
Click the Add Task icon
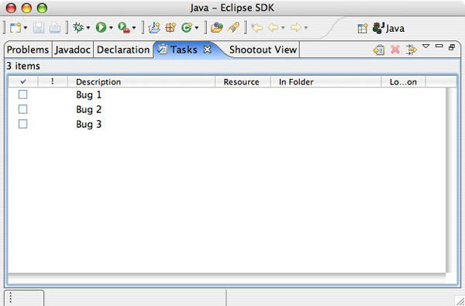379,50
